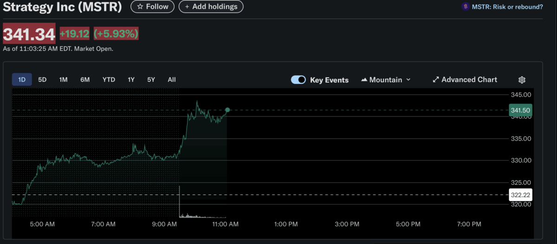The image size is (557, 244).
Task: Show the All time range
Action: [x=172, y=80]
